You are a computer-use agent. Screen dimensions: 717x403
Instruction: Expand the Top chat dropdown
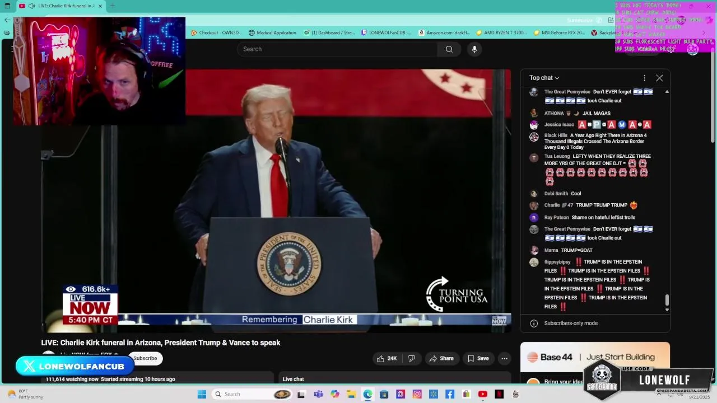[544, 78]
